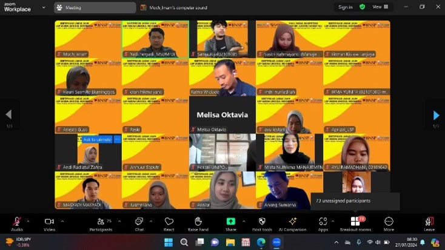Open the React emoji menu
Screen dimensions: 445x250
click(169, 224)
